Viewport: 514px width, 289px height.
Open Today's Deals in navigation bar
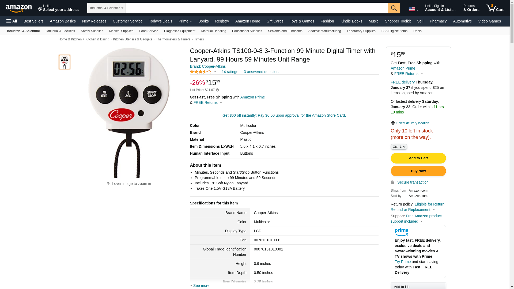(160, 21)
